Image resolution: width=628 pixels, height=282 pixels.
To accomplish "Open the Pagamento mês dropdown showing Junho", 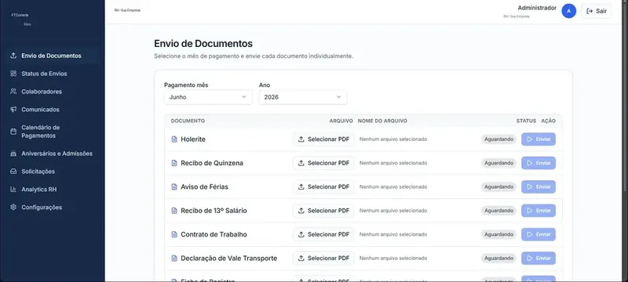I will tap(208, 97).
